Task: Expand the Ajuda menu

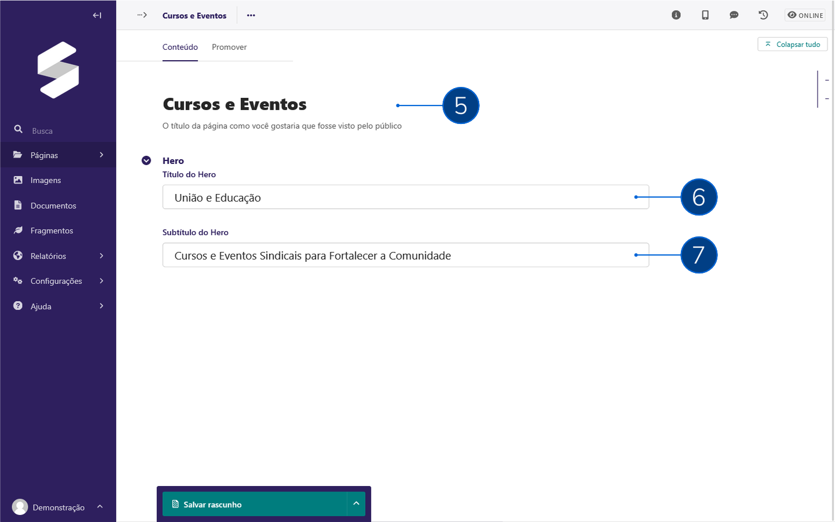Action: coord(41,306)
